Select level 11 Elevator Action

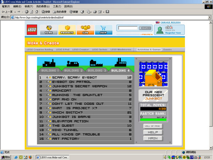(86, 121)
